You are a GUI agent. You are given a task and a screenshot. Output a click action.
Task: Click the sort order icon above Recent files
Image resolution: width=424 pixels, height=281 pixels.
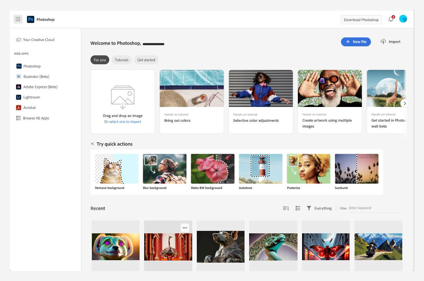tap(285, 208)
